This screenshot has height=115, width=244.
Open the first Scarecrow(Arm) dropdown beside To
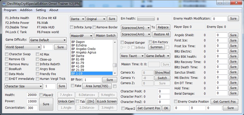[x=136, y=28]
